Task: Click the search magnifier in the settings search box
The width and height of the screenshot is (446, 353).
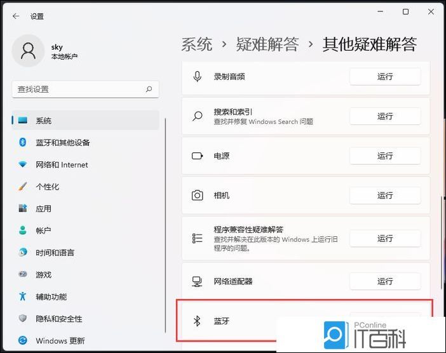Action: point(149,90)
